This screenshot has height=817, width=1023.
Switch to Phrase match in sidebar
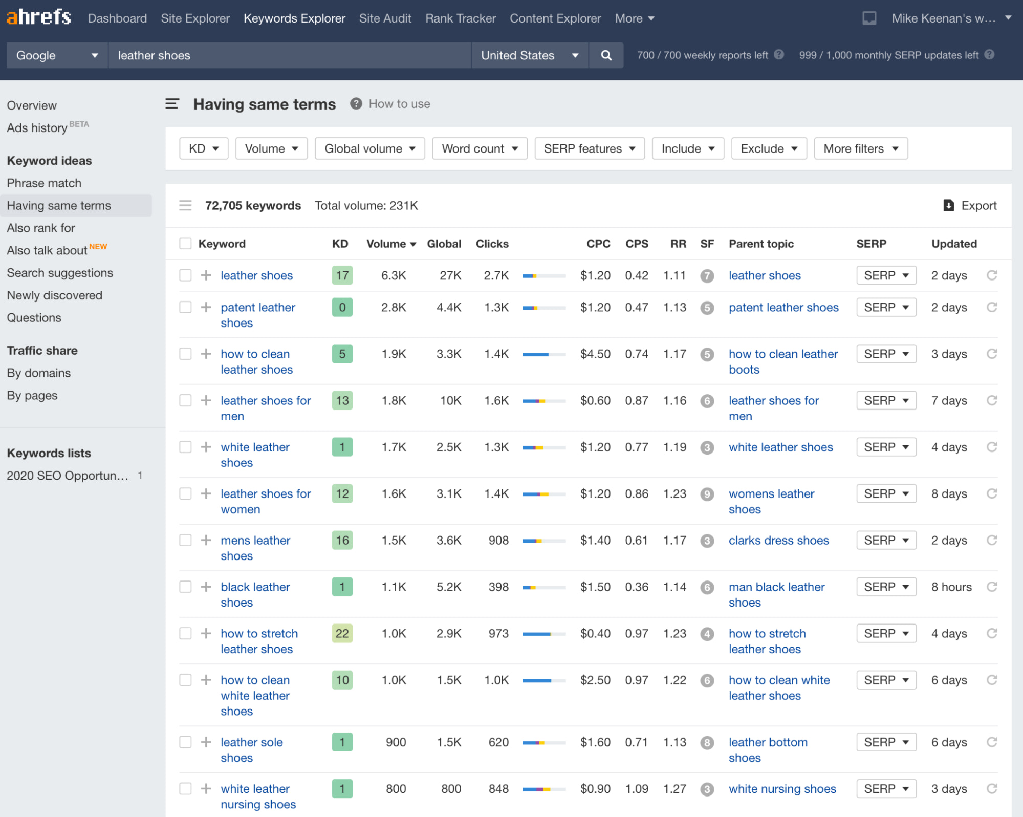tap(44, 183)
